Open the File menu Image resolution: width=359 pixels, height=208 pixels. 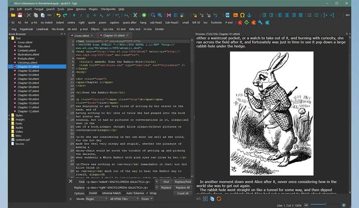pyautogui.click(x=12, y=9)
